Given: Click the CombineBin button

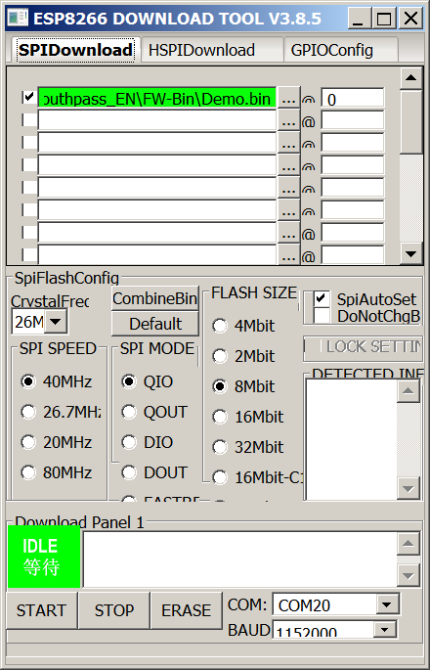Looking at the screenshot, I should (x=155, y=298).
